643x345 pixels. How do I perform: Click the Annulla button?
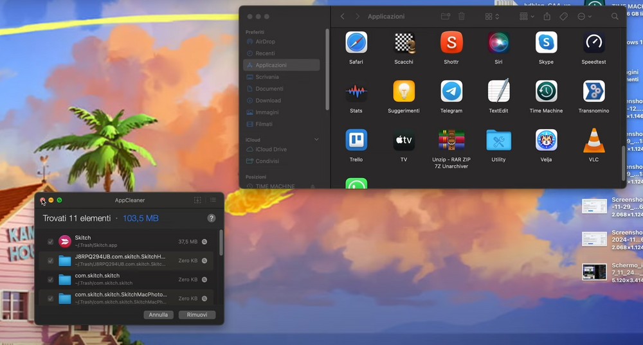point(158,315)
